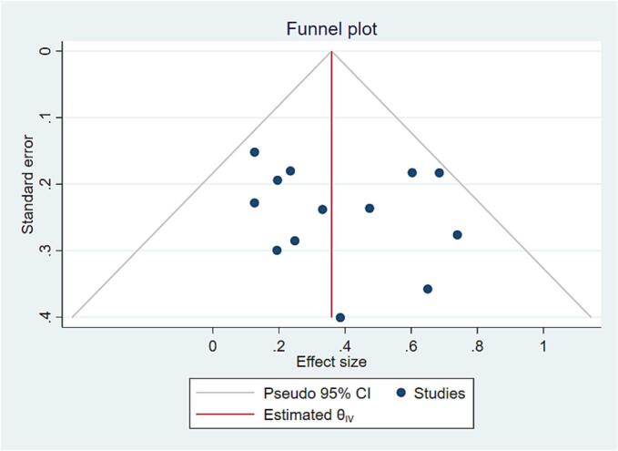The height and width of the screenshot is (451, 618).
Task: Click the lowest study point near .4
Action: click(x=340, y=317)
